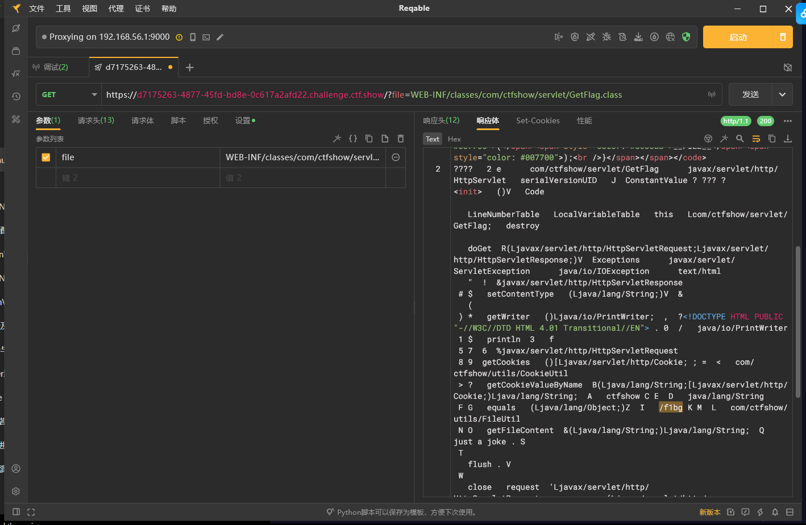Click the yellow warning icon beside proxy address
Screen dimensions: 806x525
coord(179,37)
